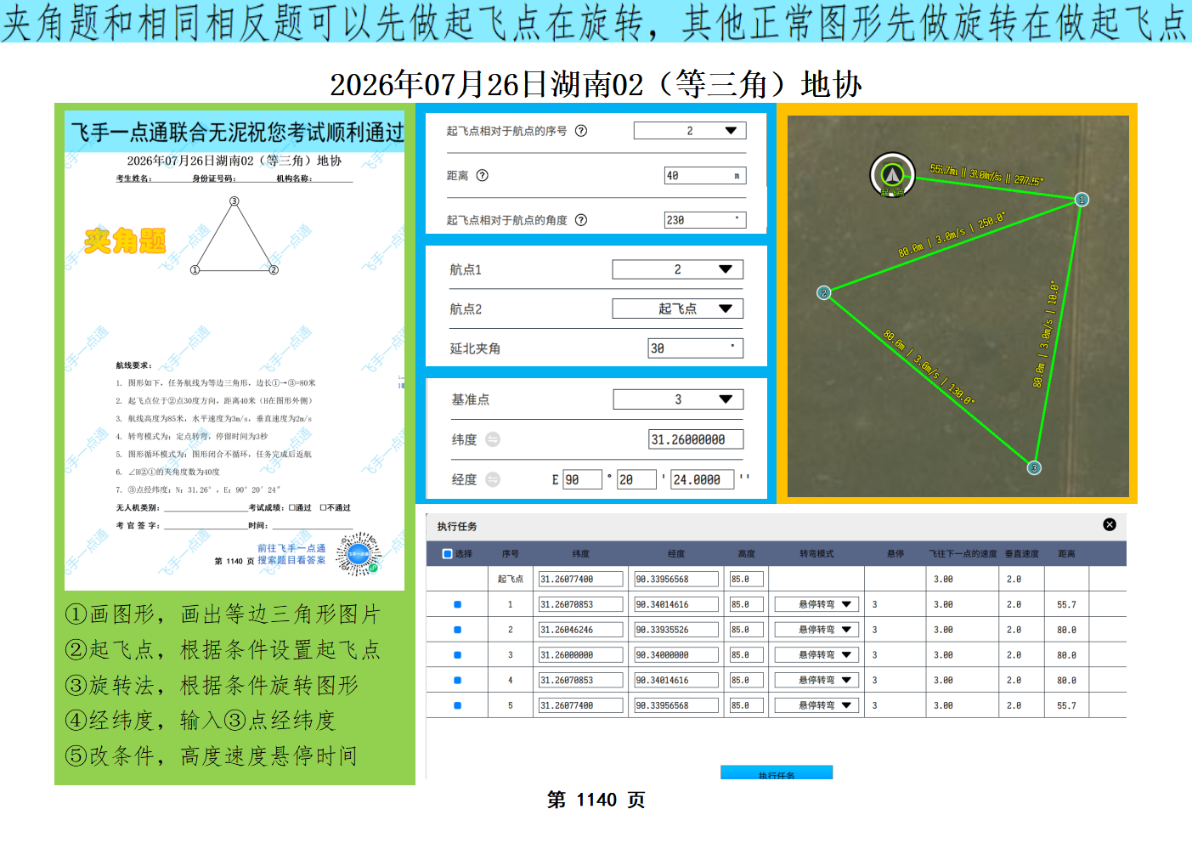Click longitude field in the 起飞点 row
Screen dimensions: 1192x843
(676, 580)
